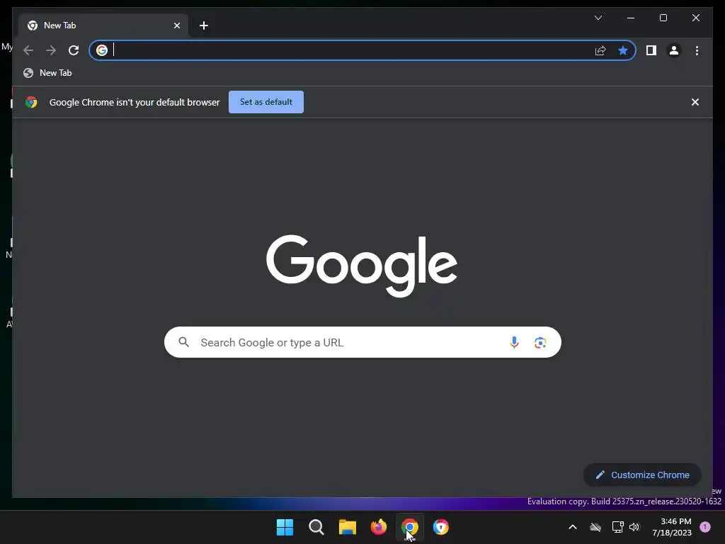
Task: Click the cloud sync tray icon
Action: pyautogui.click(x=595, y=527)
